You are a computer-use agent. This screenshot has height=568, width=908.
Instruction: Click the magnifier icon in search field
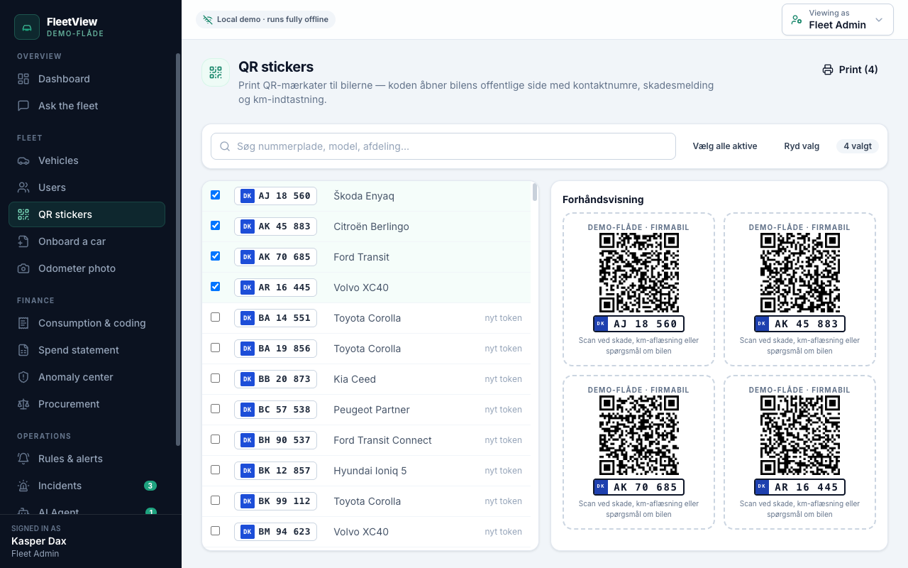225,146
